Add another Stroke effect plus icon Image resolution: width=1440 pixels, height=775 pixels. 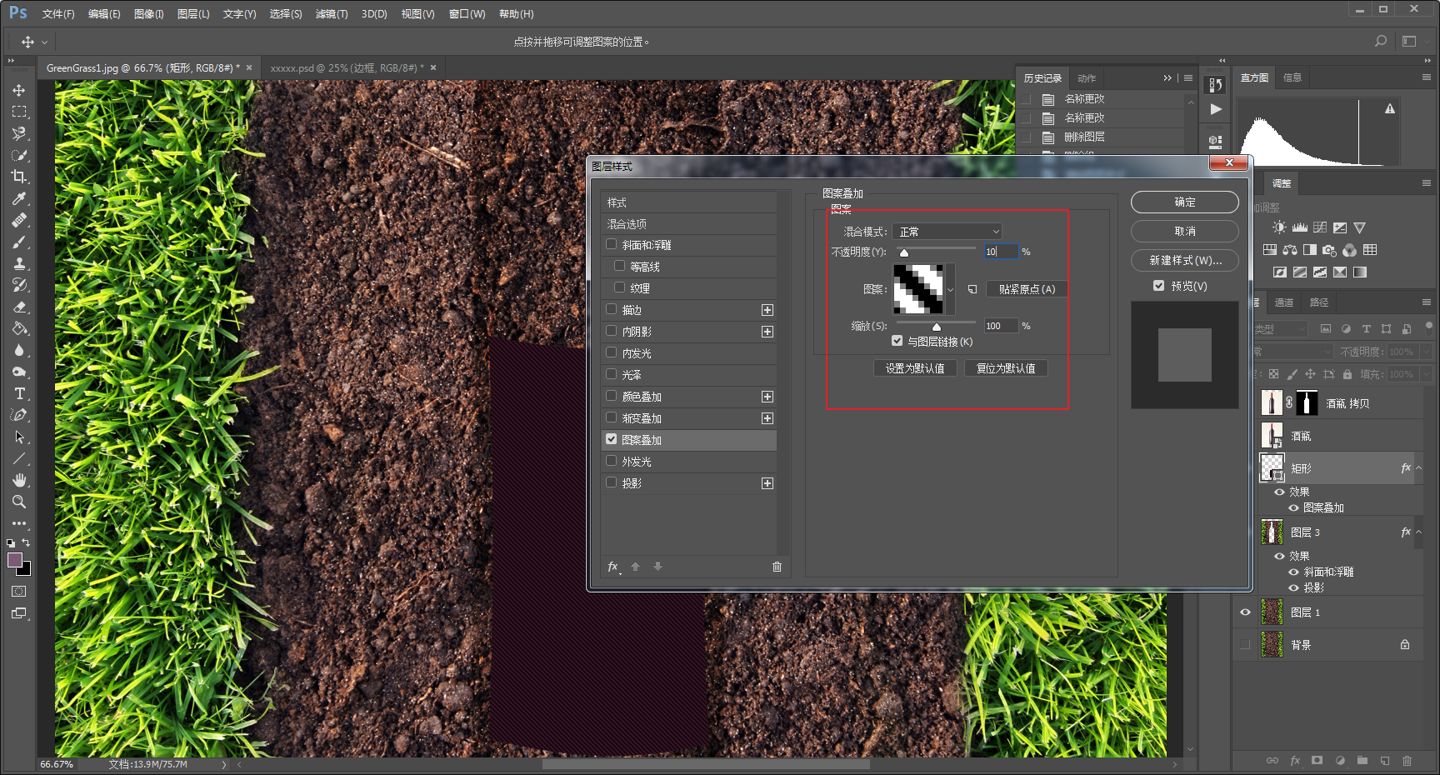(x=767, y=310)
